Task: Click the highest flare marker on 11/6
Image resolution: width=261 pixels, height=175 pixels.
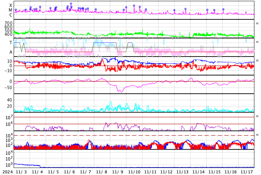Action: [71, 3]
